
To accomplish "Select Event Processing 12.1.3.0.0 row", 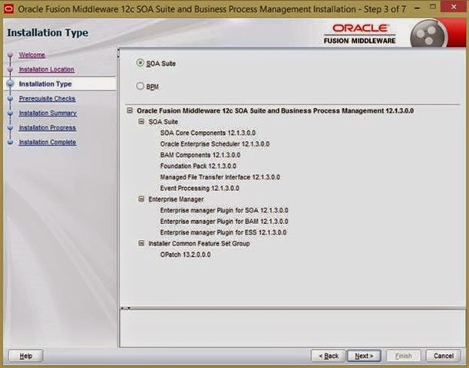I will click(x=200, y=188).
